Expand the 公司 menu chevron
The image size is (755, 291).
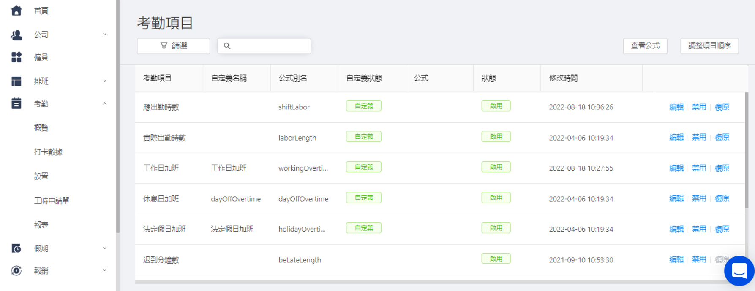105,35
